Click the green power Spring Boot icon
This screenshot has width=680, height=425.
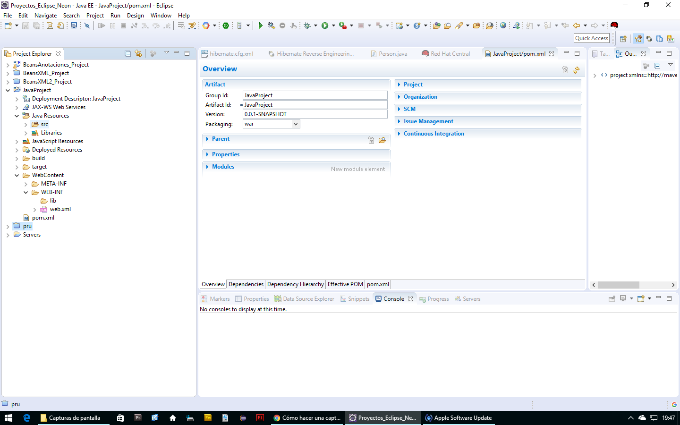[226, 25]
